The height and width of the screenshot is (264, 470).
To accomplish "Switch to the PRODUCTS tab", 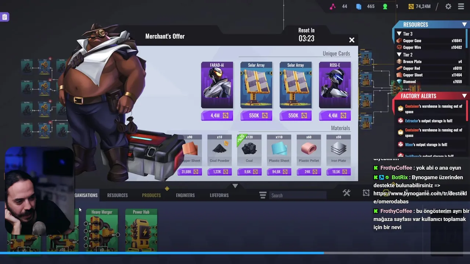I will click(x=151, y=195).
